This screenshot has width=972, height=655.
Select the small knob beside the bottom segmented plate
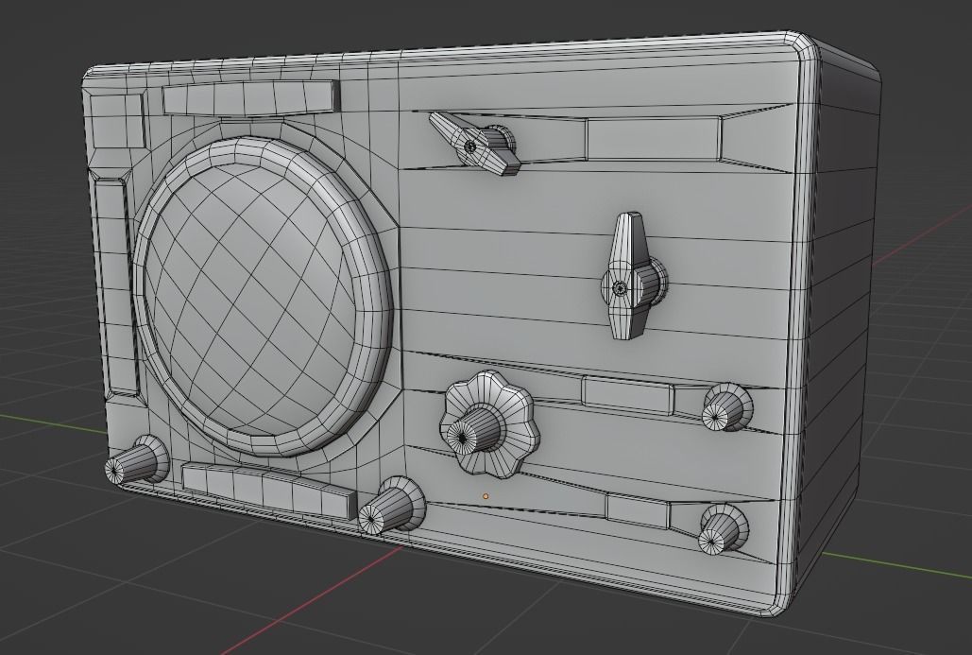pyautogui.click(x=392, y=505)
